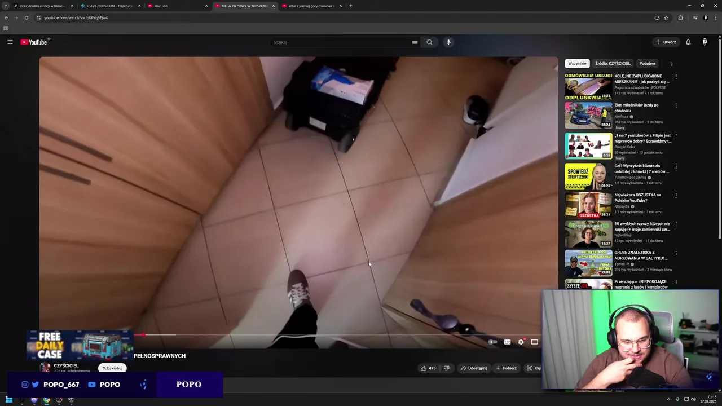Switch to artur z jeleniej gory tab
The width and height of the screenshot is (722, 406).
coord(311,6)
